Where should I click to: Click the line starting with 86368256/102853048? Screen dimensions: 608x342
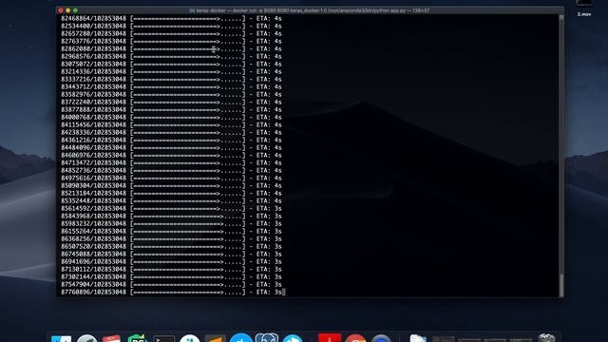(171, 238)
